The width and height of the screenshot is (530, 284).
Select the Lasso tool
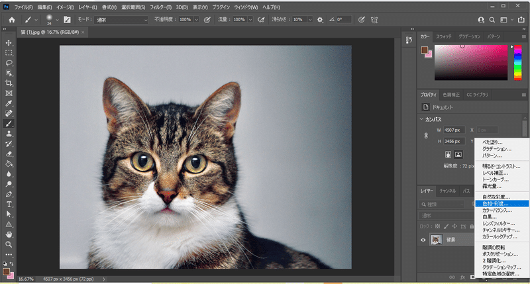pos(9,63)
